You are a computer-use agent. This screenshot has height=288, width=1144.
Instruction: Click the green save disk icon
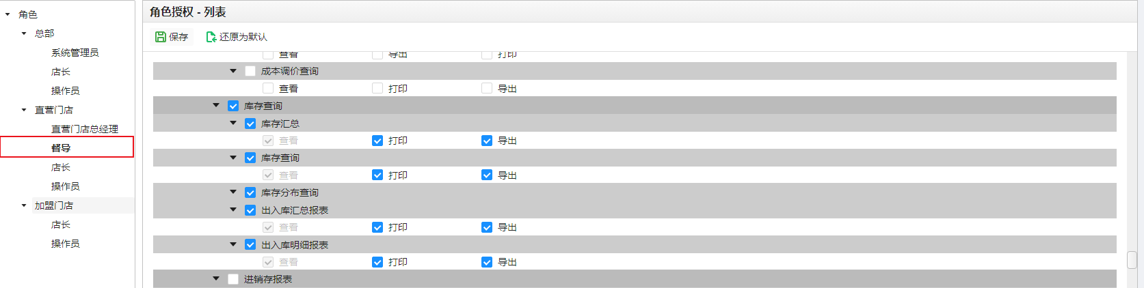pyautogui.click(x=161, y=37)
